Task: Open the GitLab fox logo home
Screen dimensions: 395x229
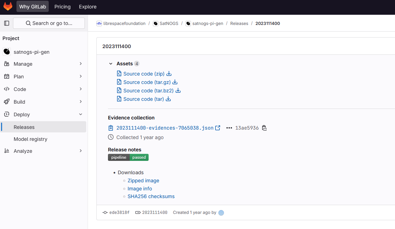Action: coord(8,7)
